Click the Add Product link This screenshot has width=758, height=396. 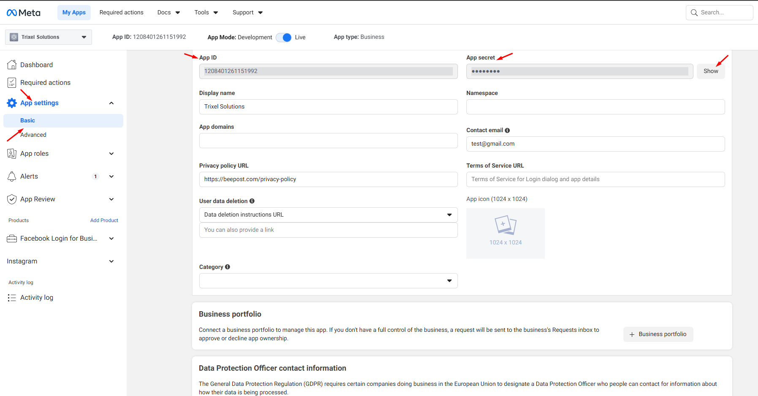104,220
